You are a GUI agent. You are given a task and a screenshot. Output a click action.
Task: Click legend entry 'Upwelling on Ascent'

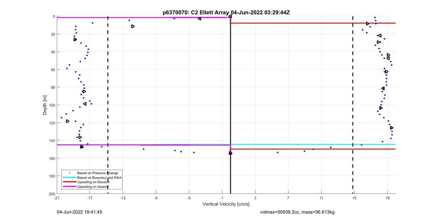93,186
